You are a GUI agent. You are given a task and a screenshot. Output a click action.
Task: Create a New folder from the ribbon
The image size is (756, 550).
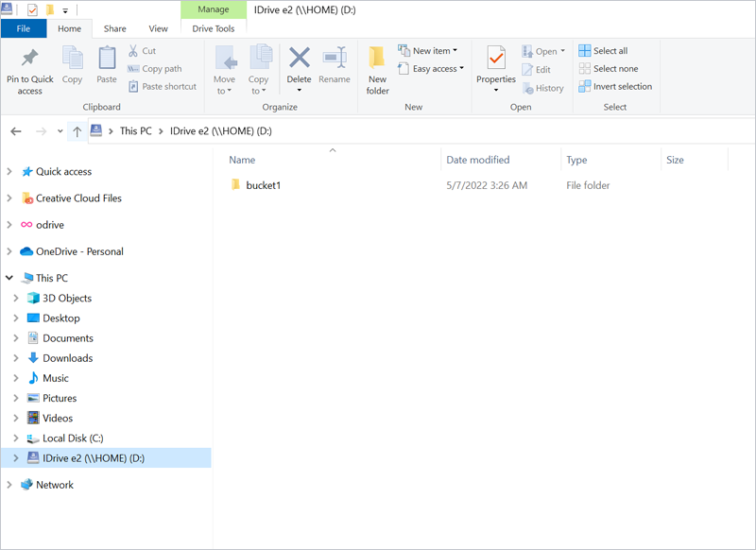377,70
